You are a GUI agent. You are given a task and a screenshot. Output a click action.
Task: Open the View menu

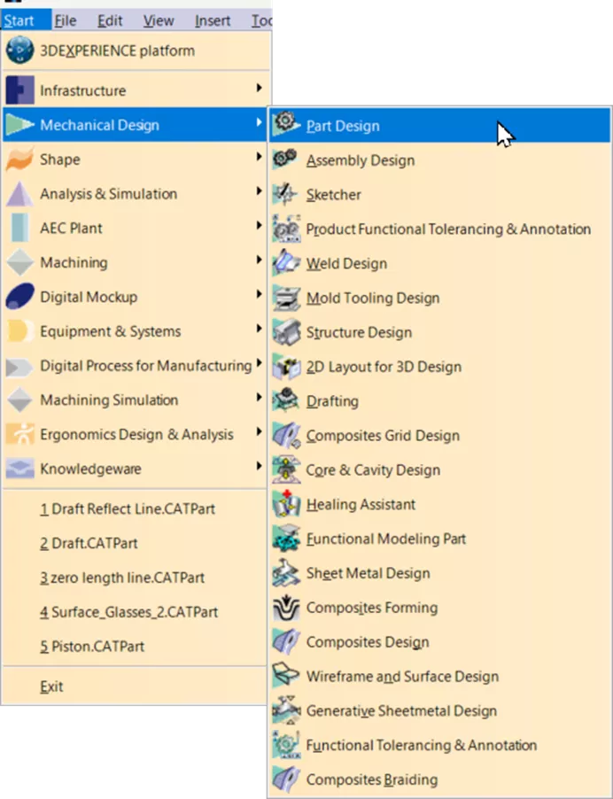(159, 20)
